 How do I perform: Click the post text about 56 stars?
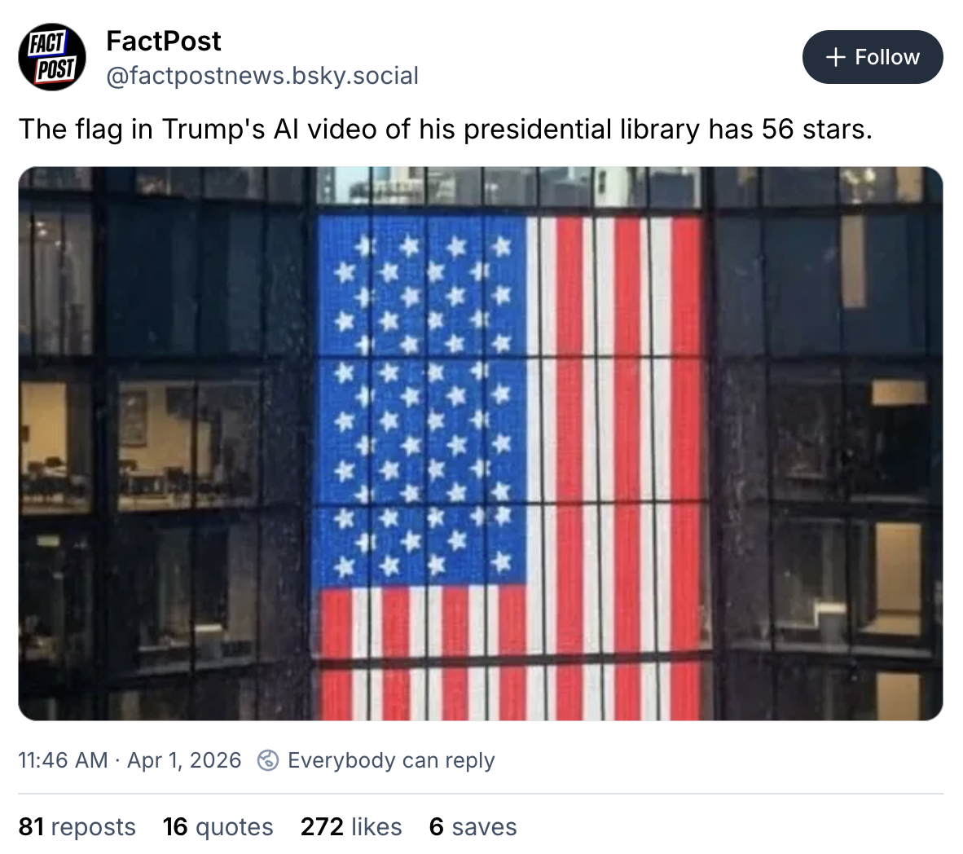pos(445,129)
